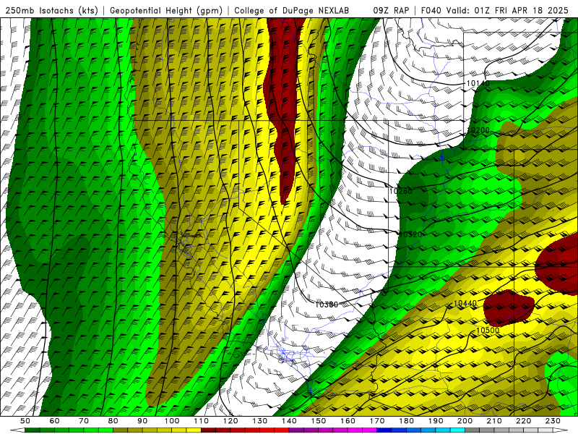Click the 210 value on the color scale

pos(494,421)
